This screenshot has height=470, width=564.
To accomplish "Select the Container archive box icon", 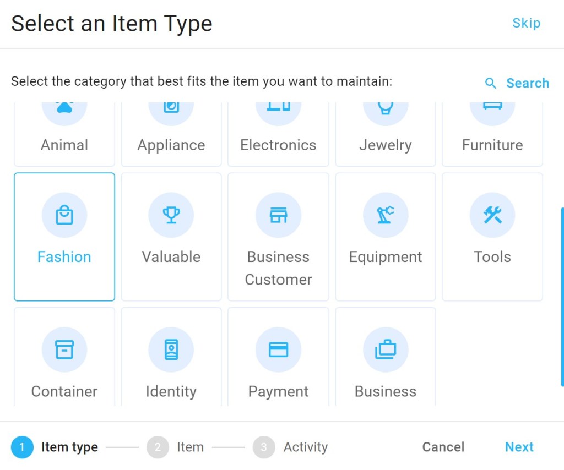I will [x=64, y=349].
